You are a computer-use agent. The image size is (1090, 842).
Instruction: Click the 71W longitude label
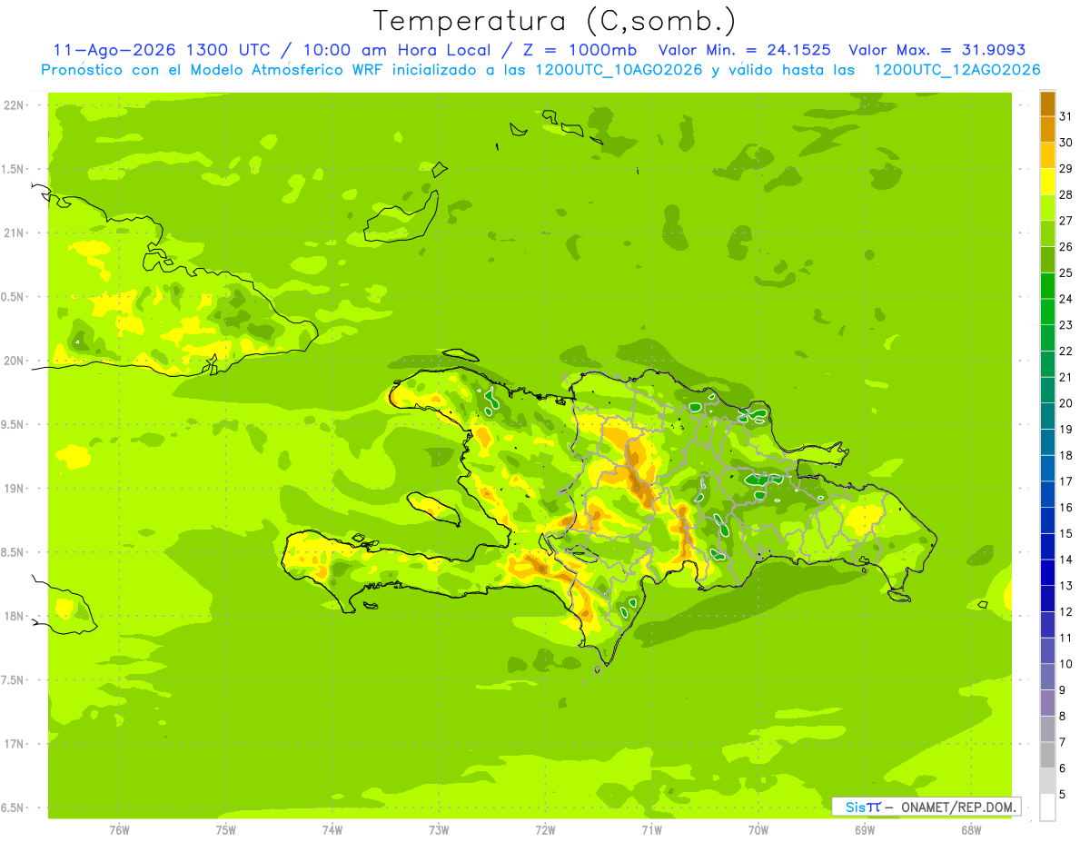651,830
